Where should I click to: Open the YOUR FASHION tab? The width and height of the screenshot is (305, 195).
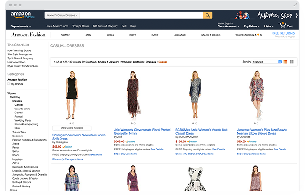(249, 35)
